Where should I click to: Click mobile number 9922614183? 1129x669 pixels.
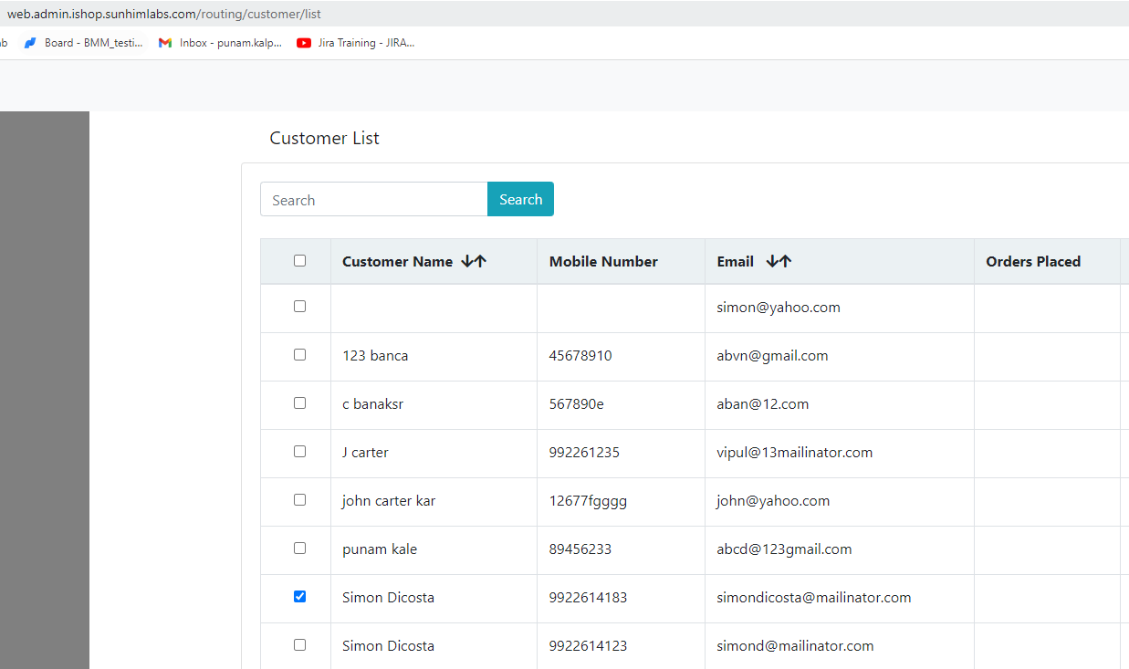(x=588, y=598)
